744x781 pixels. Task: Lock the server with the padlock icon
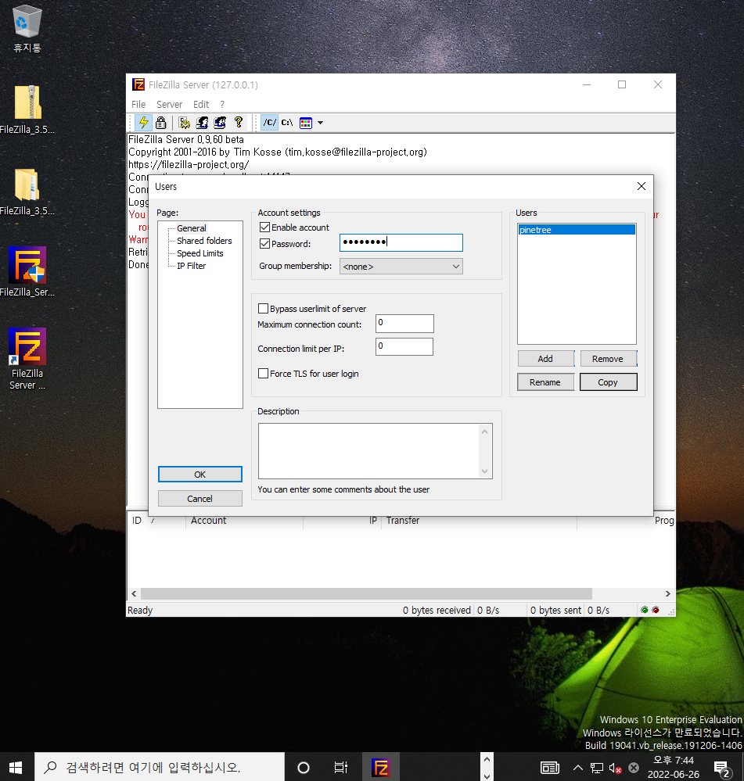pyautogui.click(x=160, y=123)
